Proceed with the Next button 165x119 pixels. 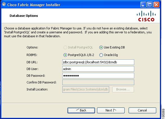click(x=111, y=110)
